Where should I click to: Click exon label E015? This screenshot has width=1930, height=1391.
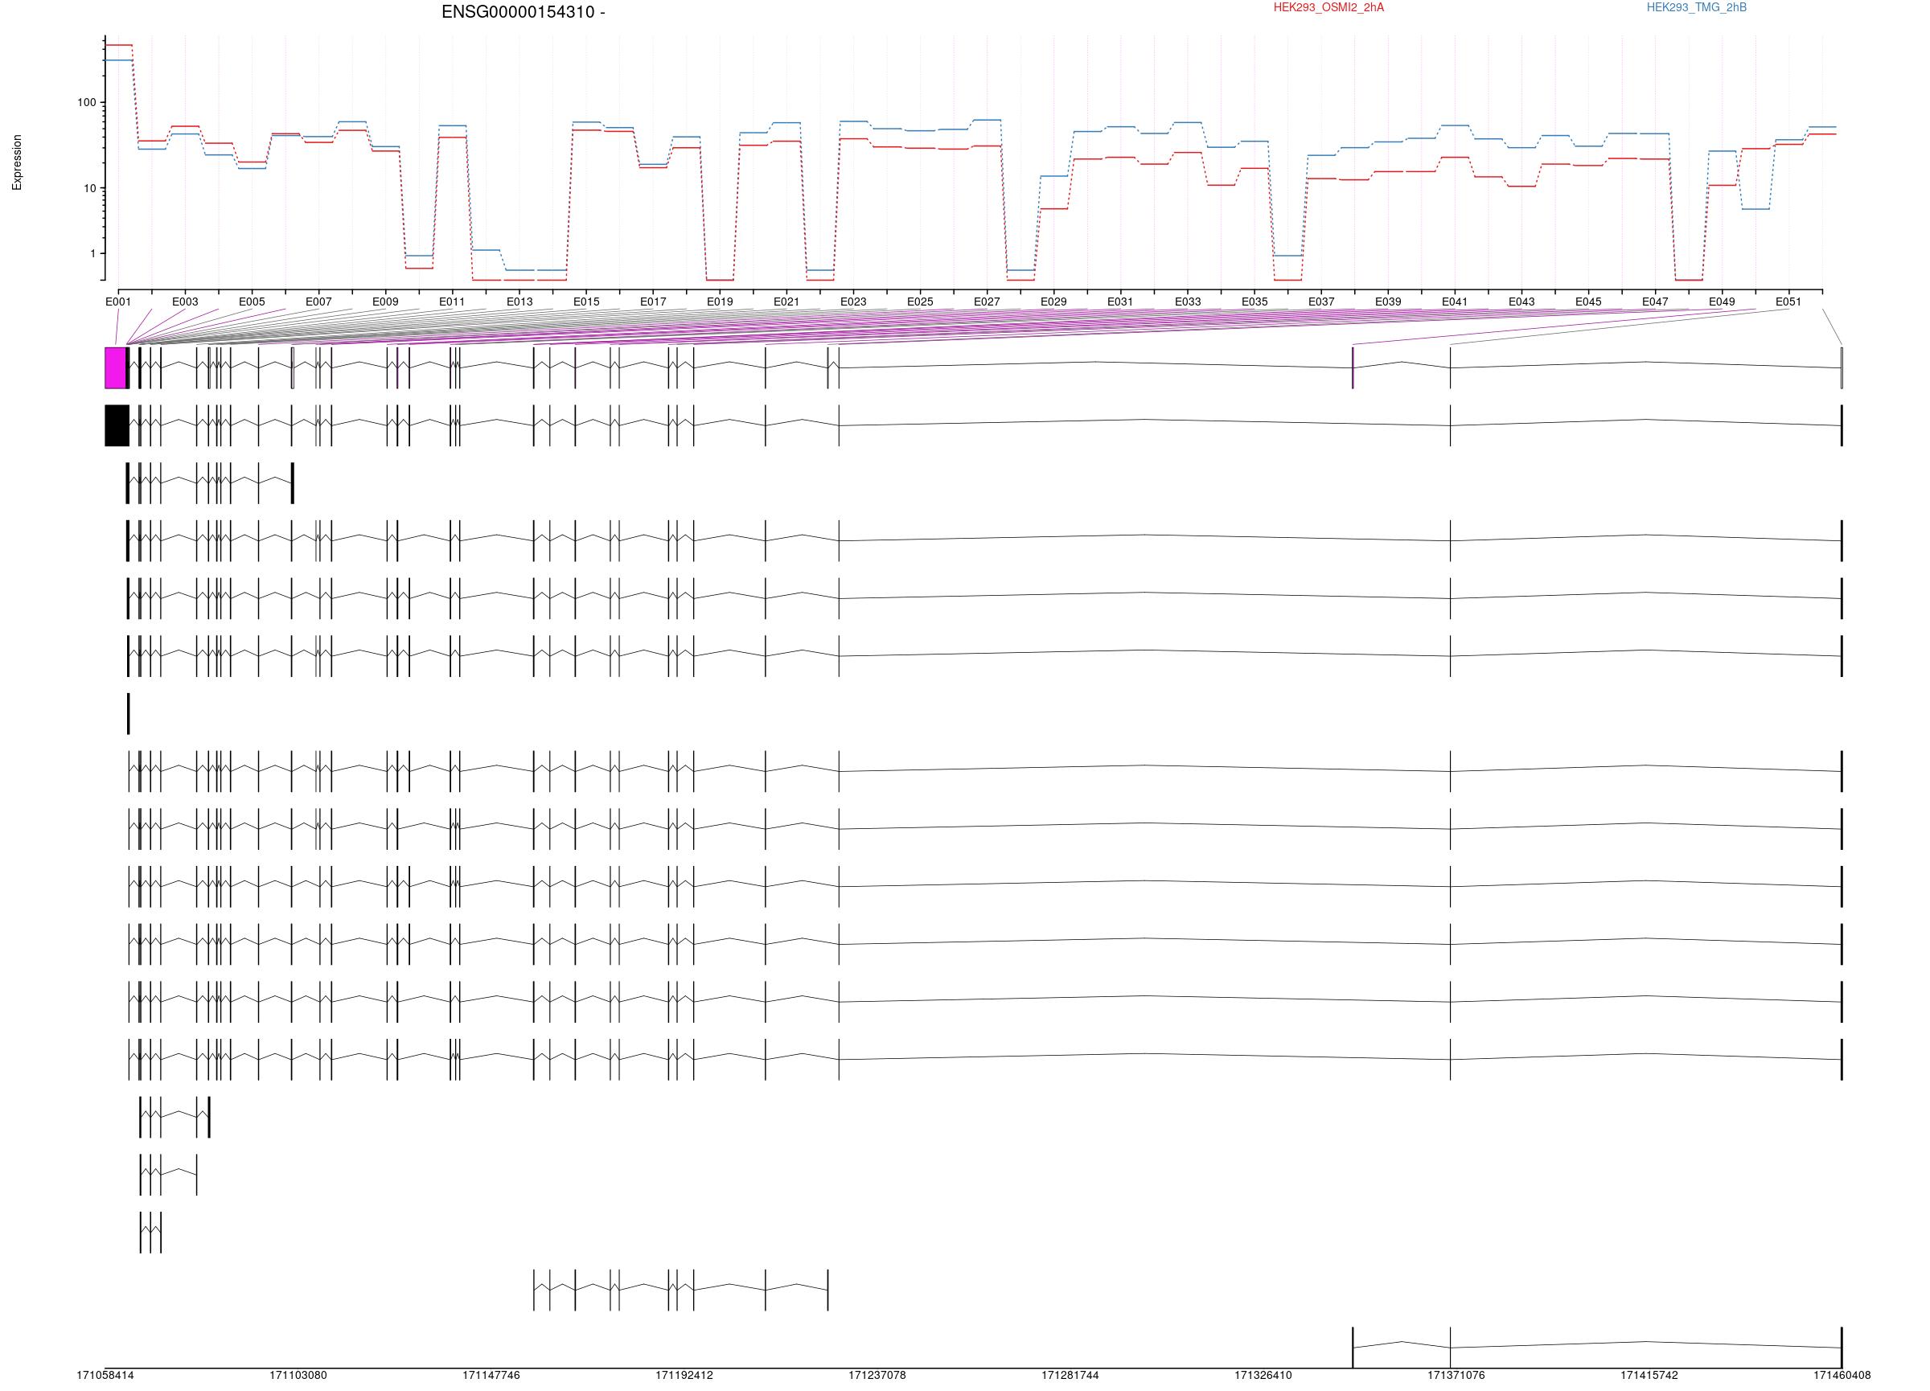585,302
